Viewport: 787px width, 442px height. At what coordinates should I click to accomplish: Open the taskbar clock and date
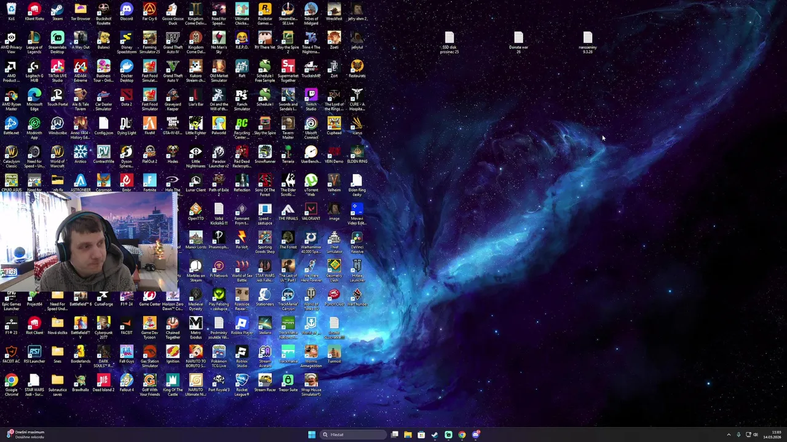[x=772, y=435]
